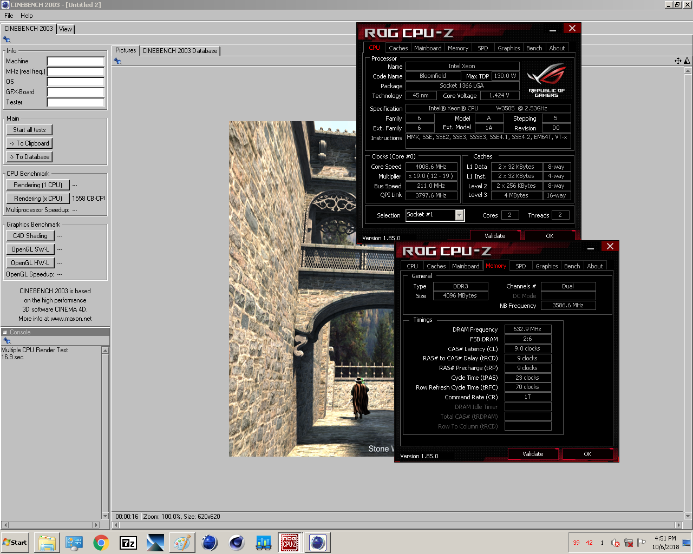Click OK in the upper CPU-Z window
This screenshot has height=554, width=693.
(550, 236)
